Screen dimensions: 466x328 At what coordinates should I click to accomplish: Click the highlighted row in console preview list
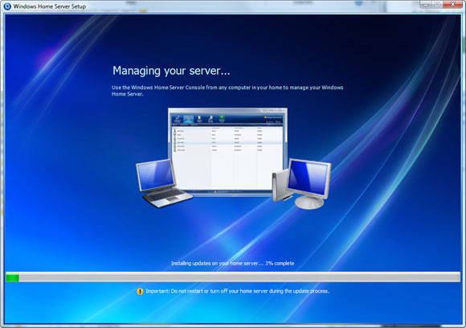pyautogui.click(x=227, y=142)
